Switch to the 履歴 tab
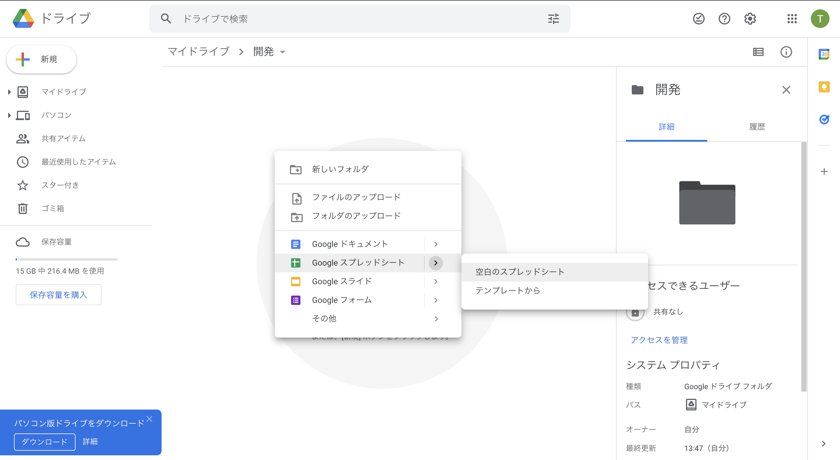Viewport: 840px width, 460px height. (x=757, y=127)
